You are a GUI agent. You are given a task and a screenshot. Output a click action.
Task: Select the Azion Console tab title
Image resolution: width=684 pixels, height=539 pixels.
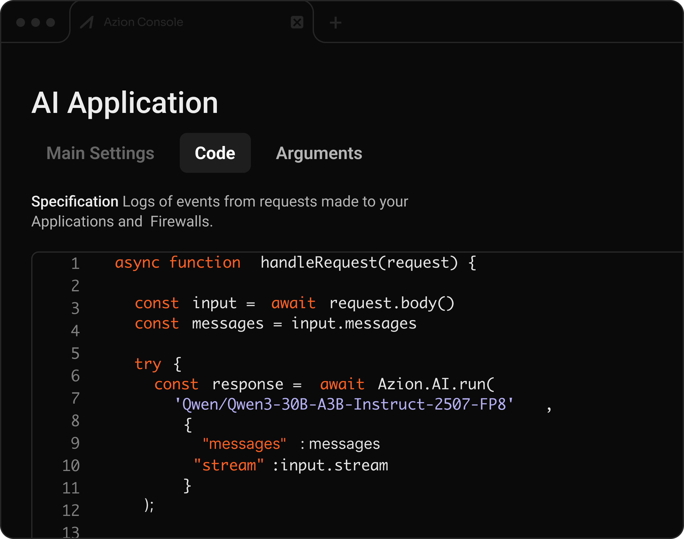(144, 22)
